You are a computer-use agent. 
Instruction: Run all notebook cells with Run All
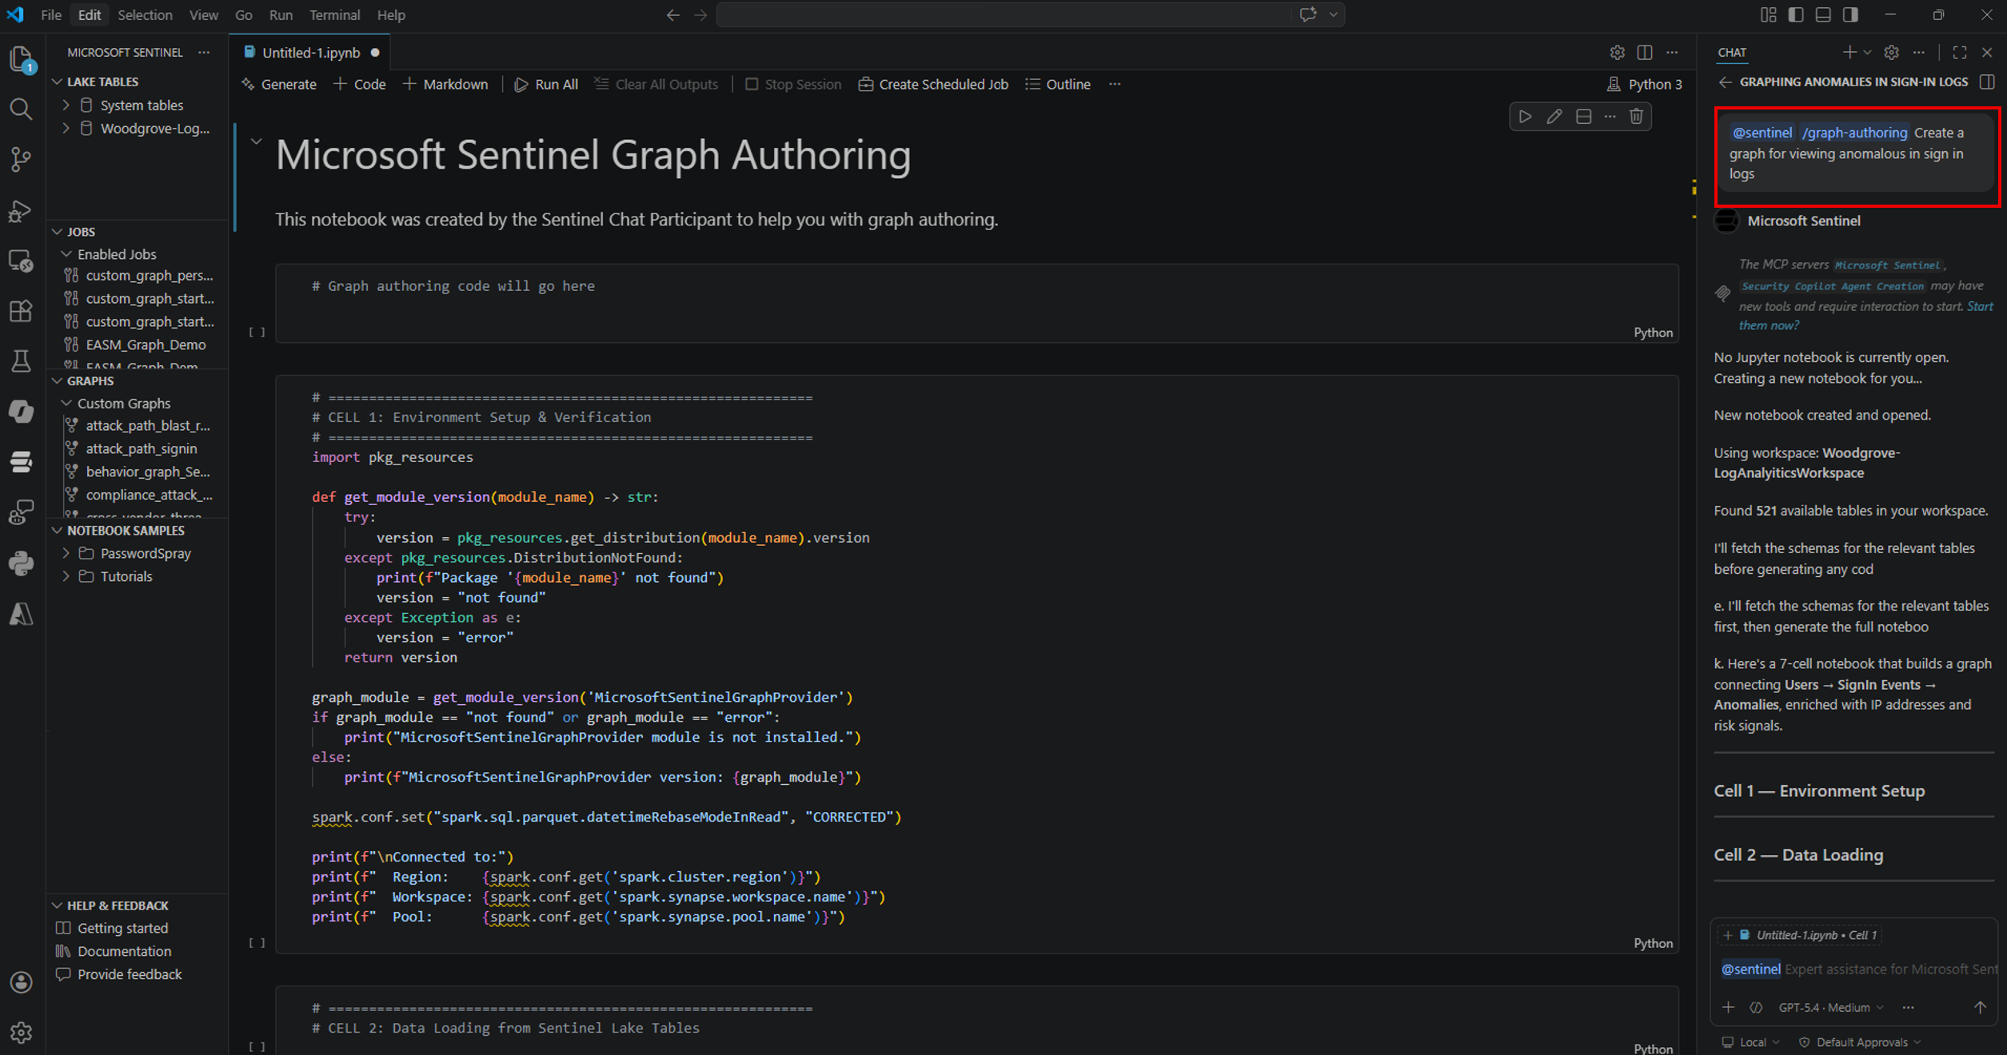(546, 84)
